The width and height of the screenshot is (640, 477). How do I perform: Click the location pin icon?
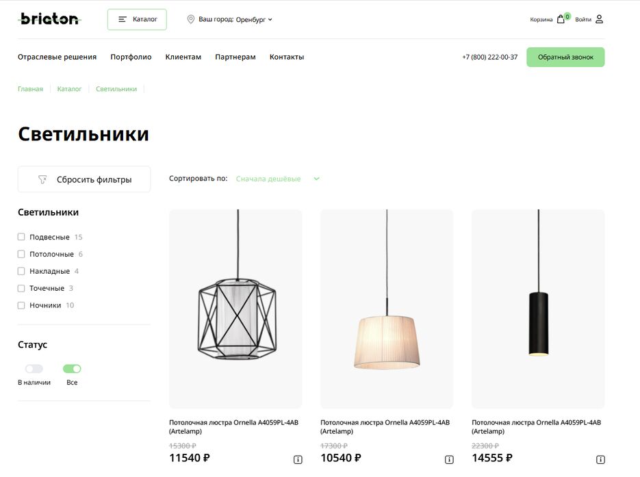click(191, 19)
